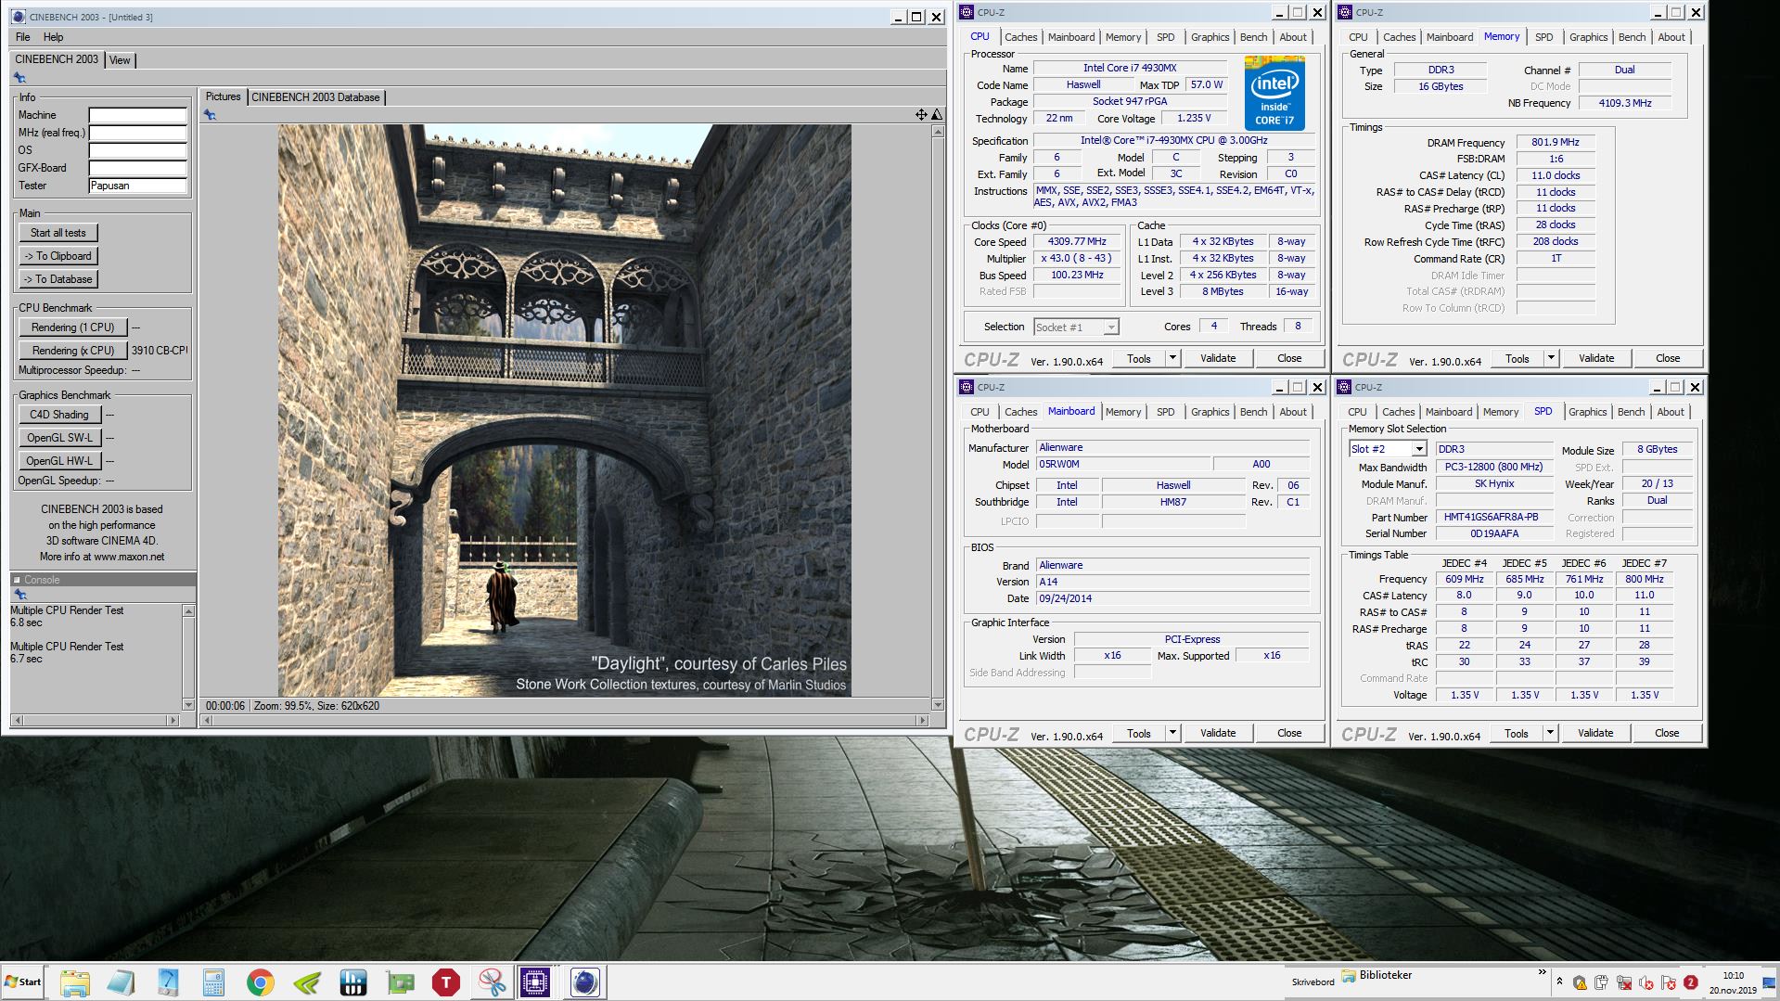
Task: Click the taskbar clock showing 10:10
Action: [x=1733, y=982]
